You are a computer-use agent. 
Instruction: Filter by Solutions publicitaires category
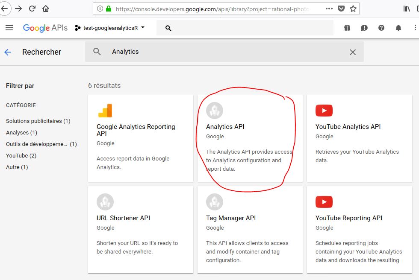pyautogui.click(x=38, y=121)
